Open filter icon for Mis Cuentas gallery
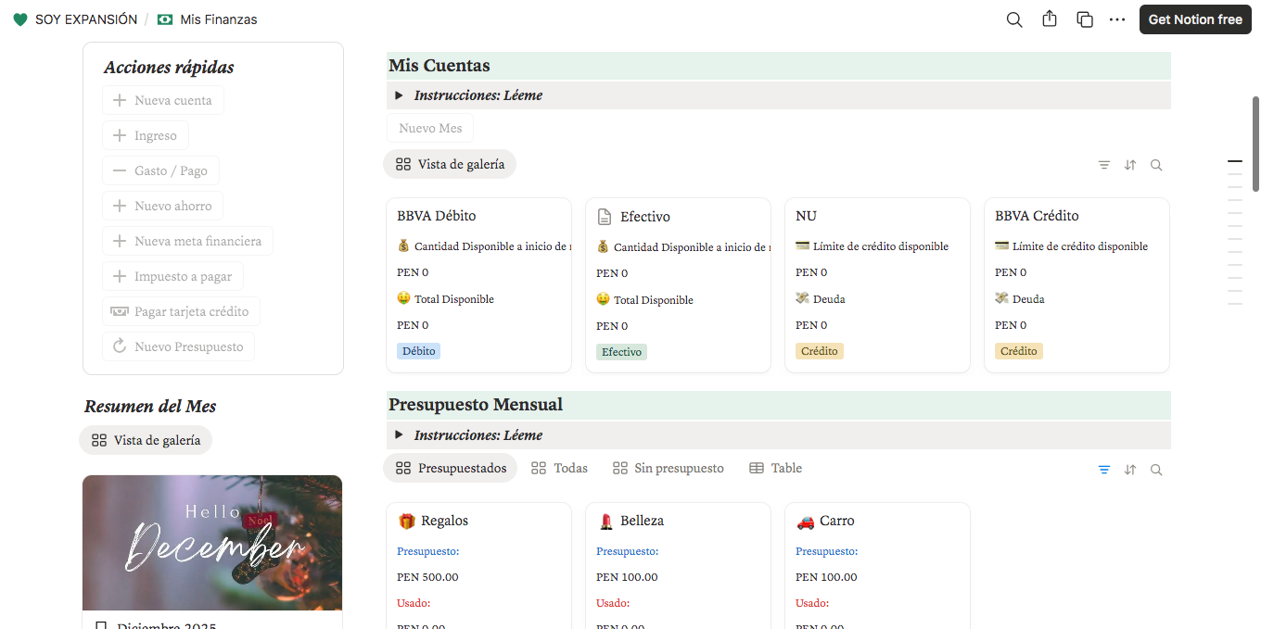 pos(1104,165)
